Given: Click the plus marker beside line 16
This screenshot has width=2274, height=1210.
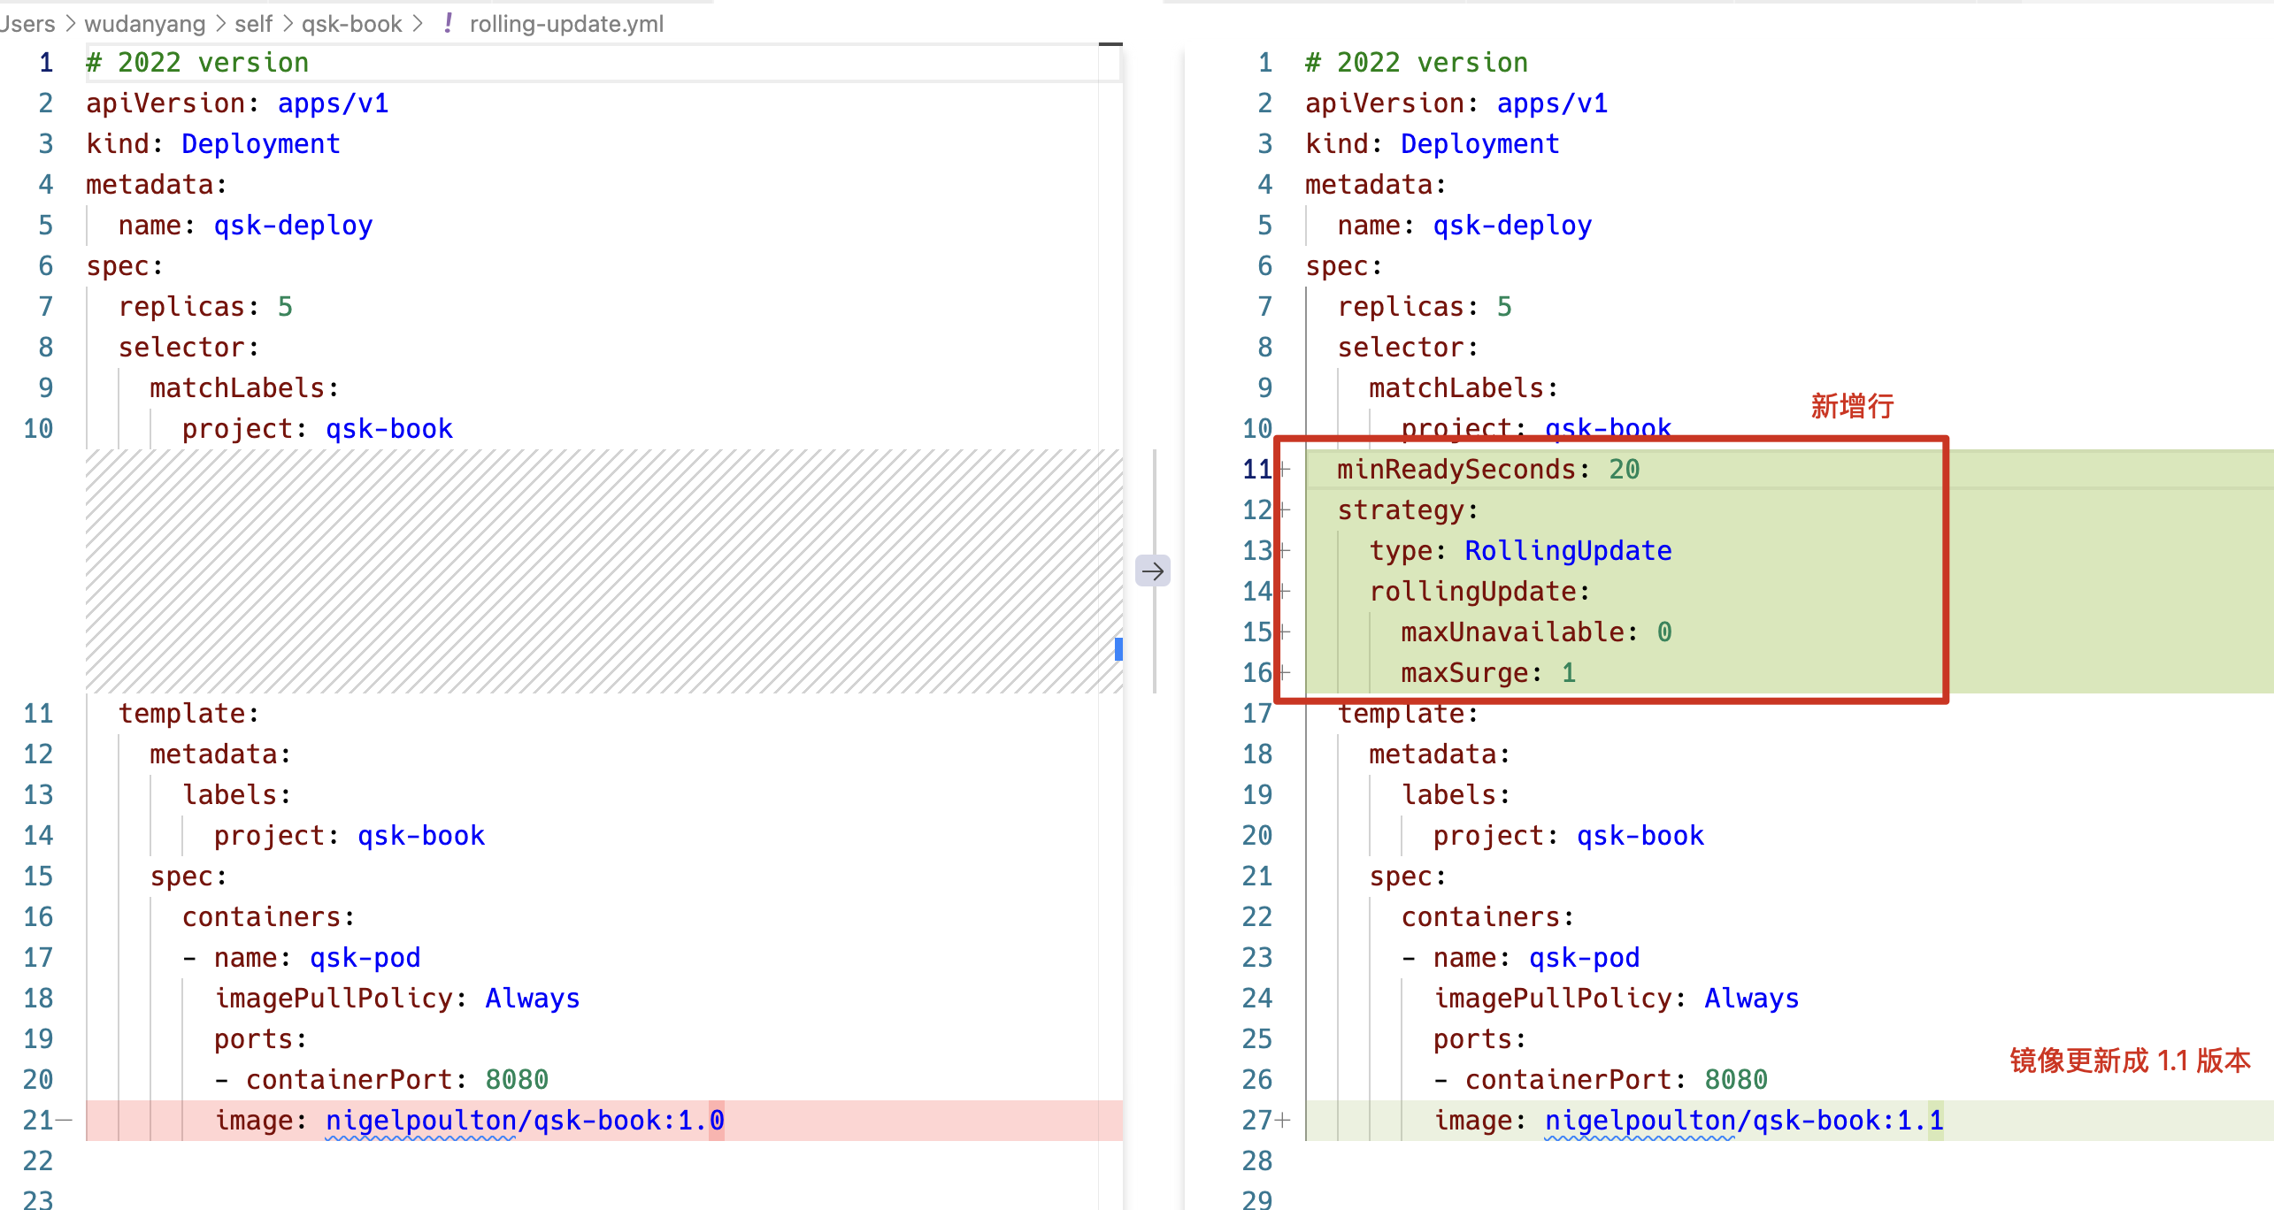Looking at the screenshot, I should click(x=1285, y=672).
